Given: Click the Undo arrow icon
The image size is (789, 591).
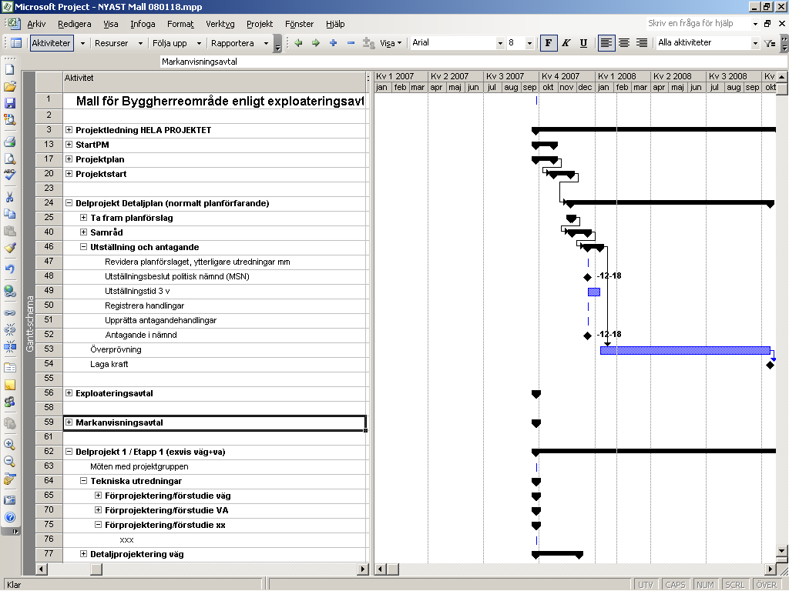Looking at the screenshot, I should coord(9,269).
